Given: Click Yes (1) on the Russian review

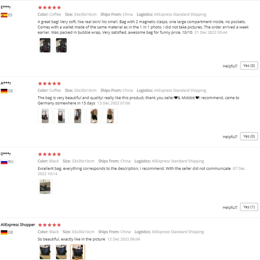Looking at the screenshot, I should 249,207.
